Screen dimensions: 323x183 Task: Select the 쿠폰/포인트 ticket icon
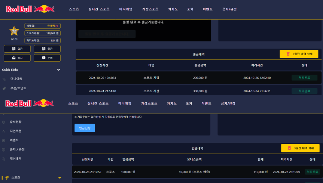4,89
